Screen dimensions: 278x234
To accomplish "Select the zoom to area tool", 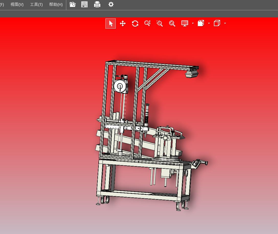I will [160, 24].
